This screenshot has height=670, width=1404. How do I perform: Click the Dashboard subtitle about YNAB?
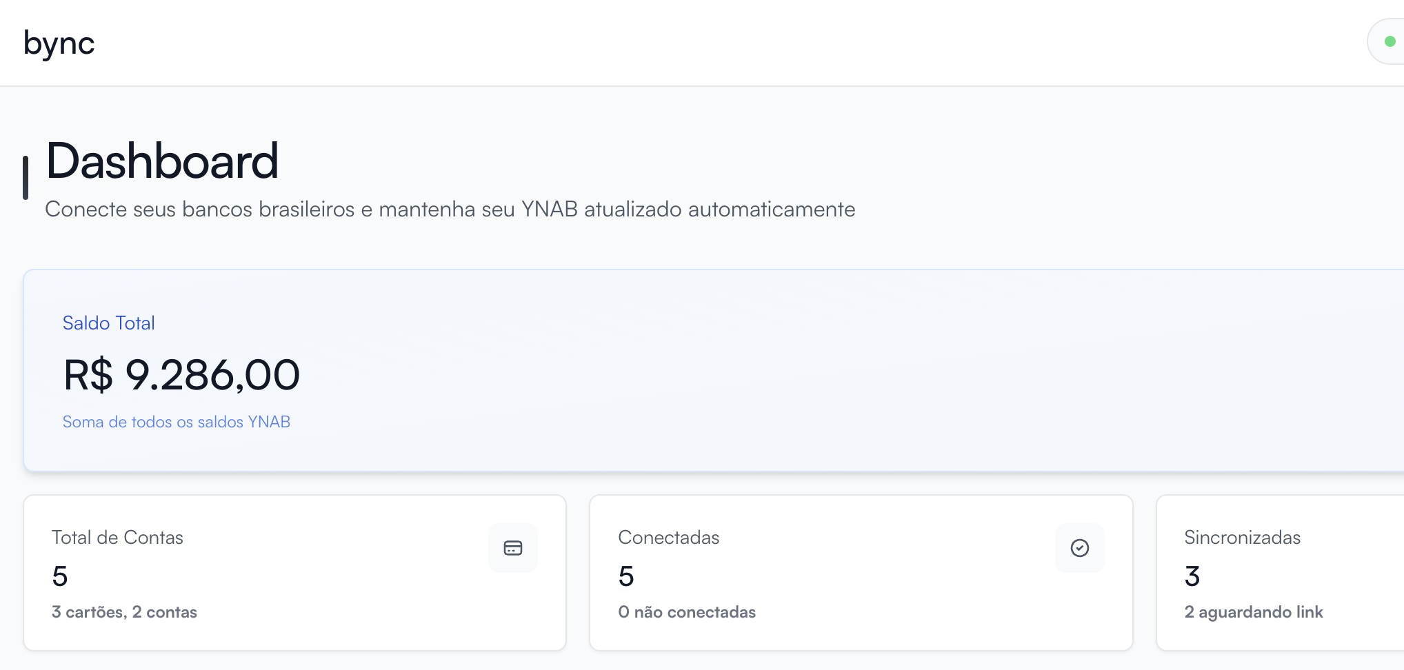(450, 210)
